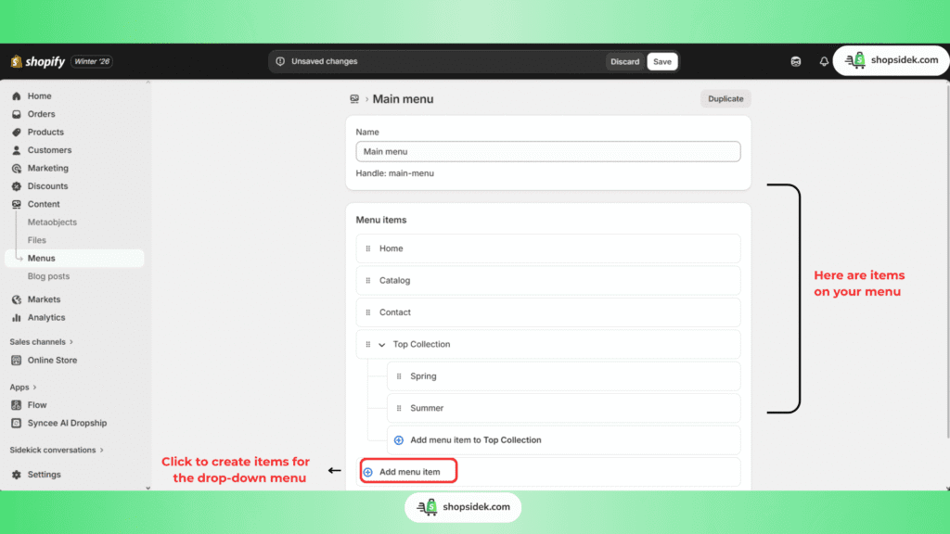
Task: Open the Menus page in sidebar
Action: [41, 259]
